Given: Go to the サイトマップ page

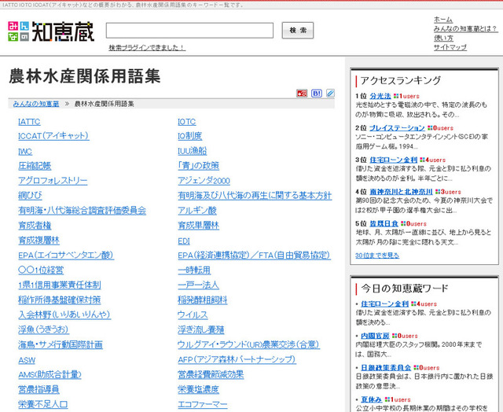Looking at the screenshot, I should [450, 47].
